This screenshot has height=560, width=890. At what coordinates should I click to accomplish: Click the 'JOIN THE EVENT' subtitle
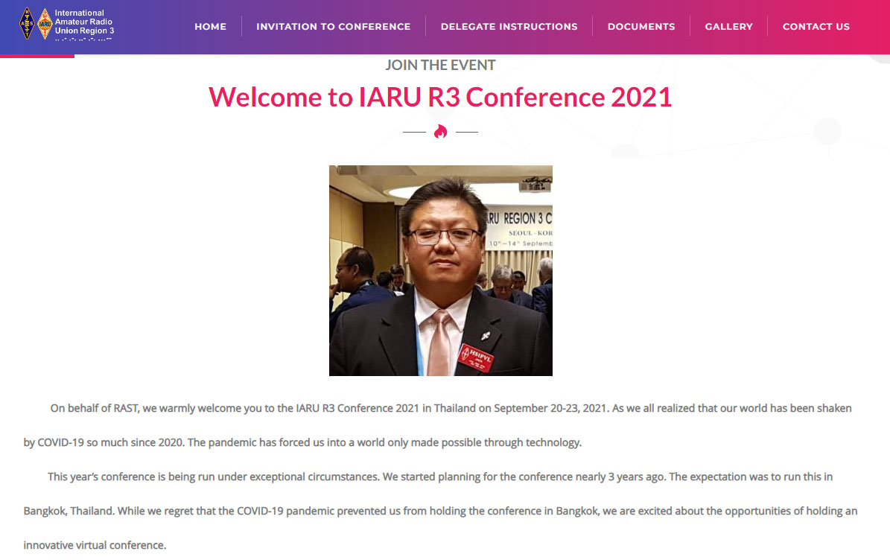click(x=440, y=66)
